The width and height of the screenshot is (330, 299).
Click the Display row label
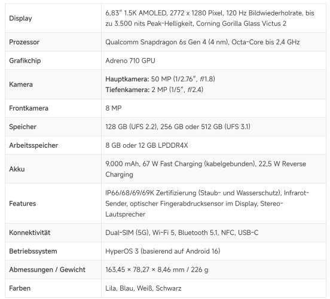click(x=20, y=19)
